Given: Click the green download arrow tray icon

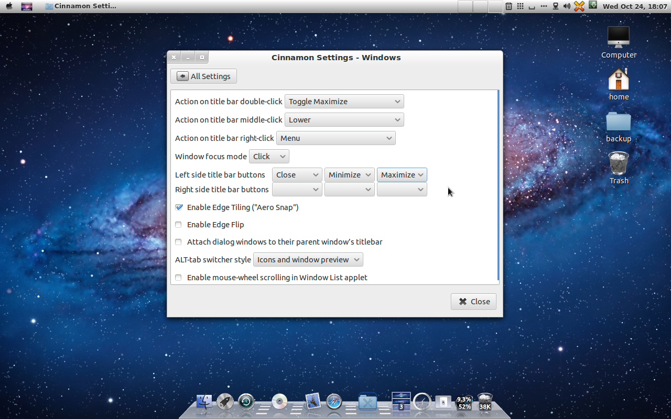Looking at the screenshot, I should point(593,5).
